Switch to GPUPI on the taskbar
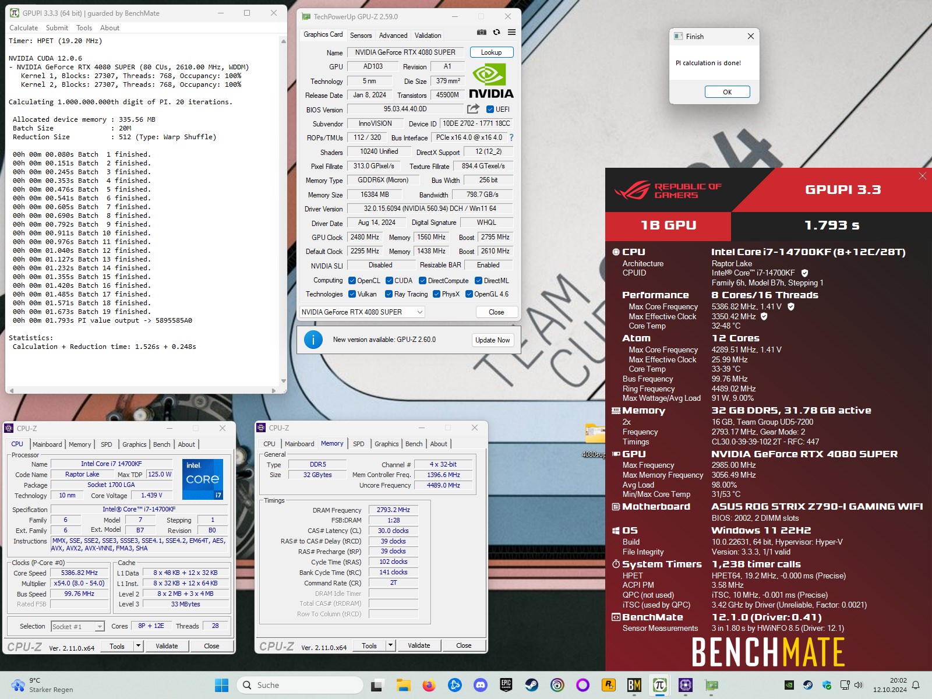Image resolution: width=932 pixels, height=699 pixels. coord(660,685)
